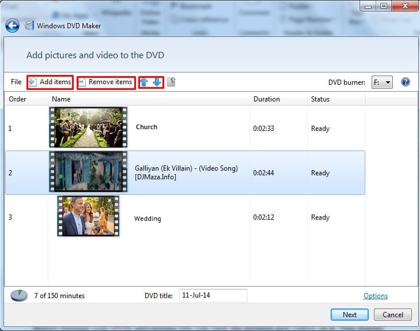Select the Church video thumbnail

pyautogui.click(x=88, y=127)
